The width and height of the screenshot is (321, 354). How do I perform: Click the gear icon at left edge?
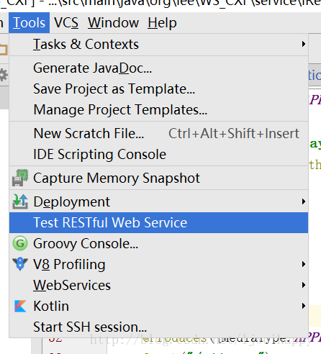[3, 75]
